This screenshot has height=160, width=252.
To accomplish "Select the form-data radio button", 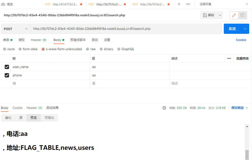I will 20,49.
